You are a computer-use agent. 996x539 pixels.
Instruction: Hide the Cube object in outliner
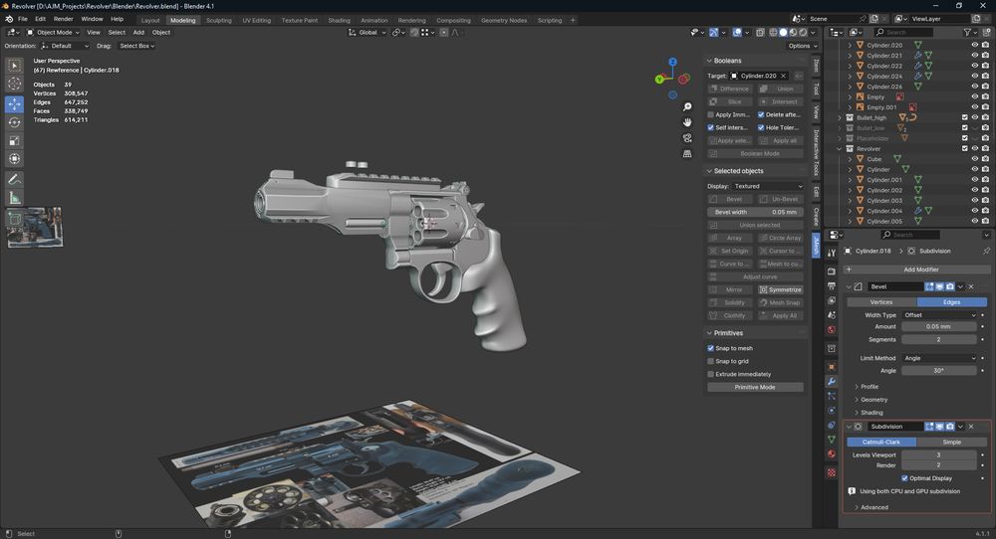coord(974,158)
